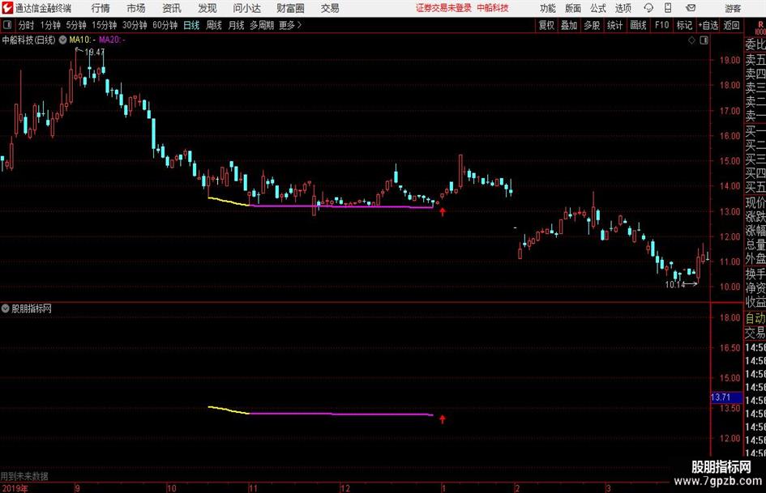Open the mobile phone icon in top bar
The height and width of the screenshot is (493, 766).
point(668,8)
